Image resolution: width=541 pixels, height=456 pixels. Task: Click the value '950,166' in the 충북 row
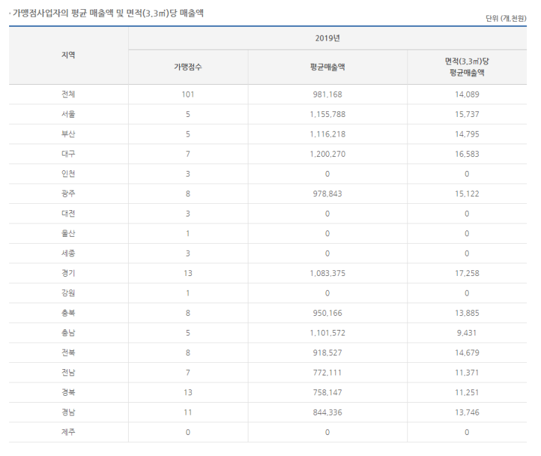point(327,313)
